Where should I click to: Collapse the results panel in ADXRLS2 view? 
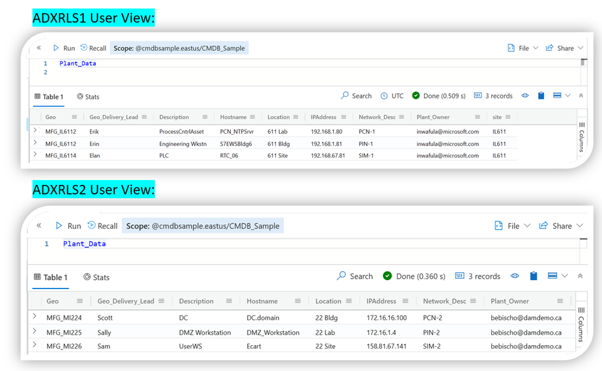[x=580, y=276]
